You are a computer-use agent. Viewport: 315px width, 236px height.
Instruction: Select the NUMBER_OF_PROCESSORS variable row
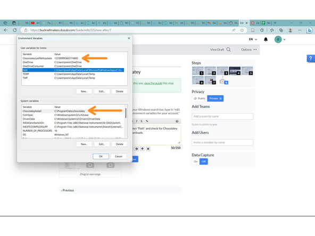pos(73,131)
